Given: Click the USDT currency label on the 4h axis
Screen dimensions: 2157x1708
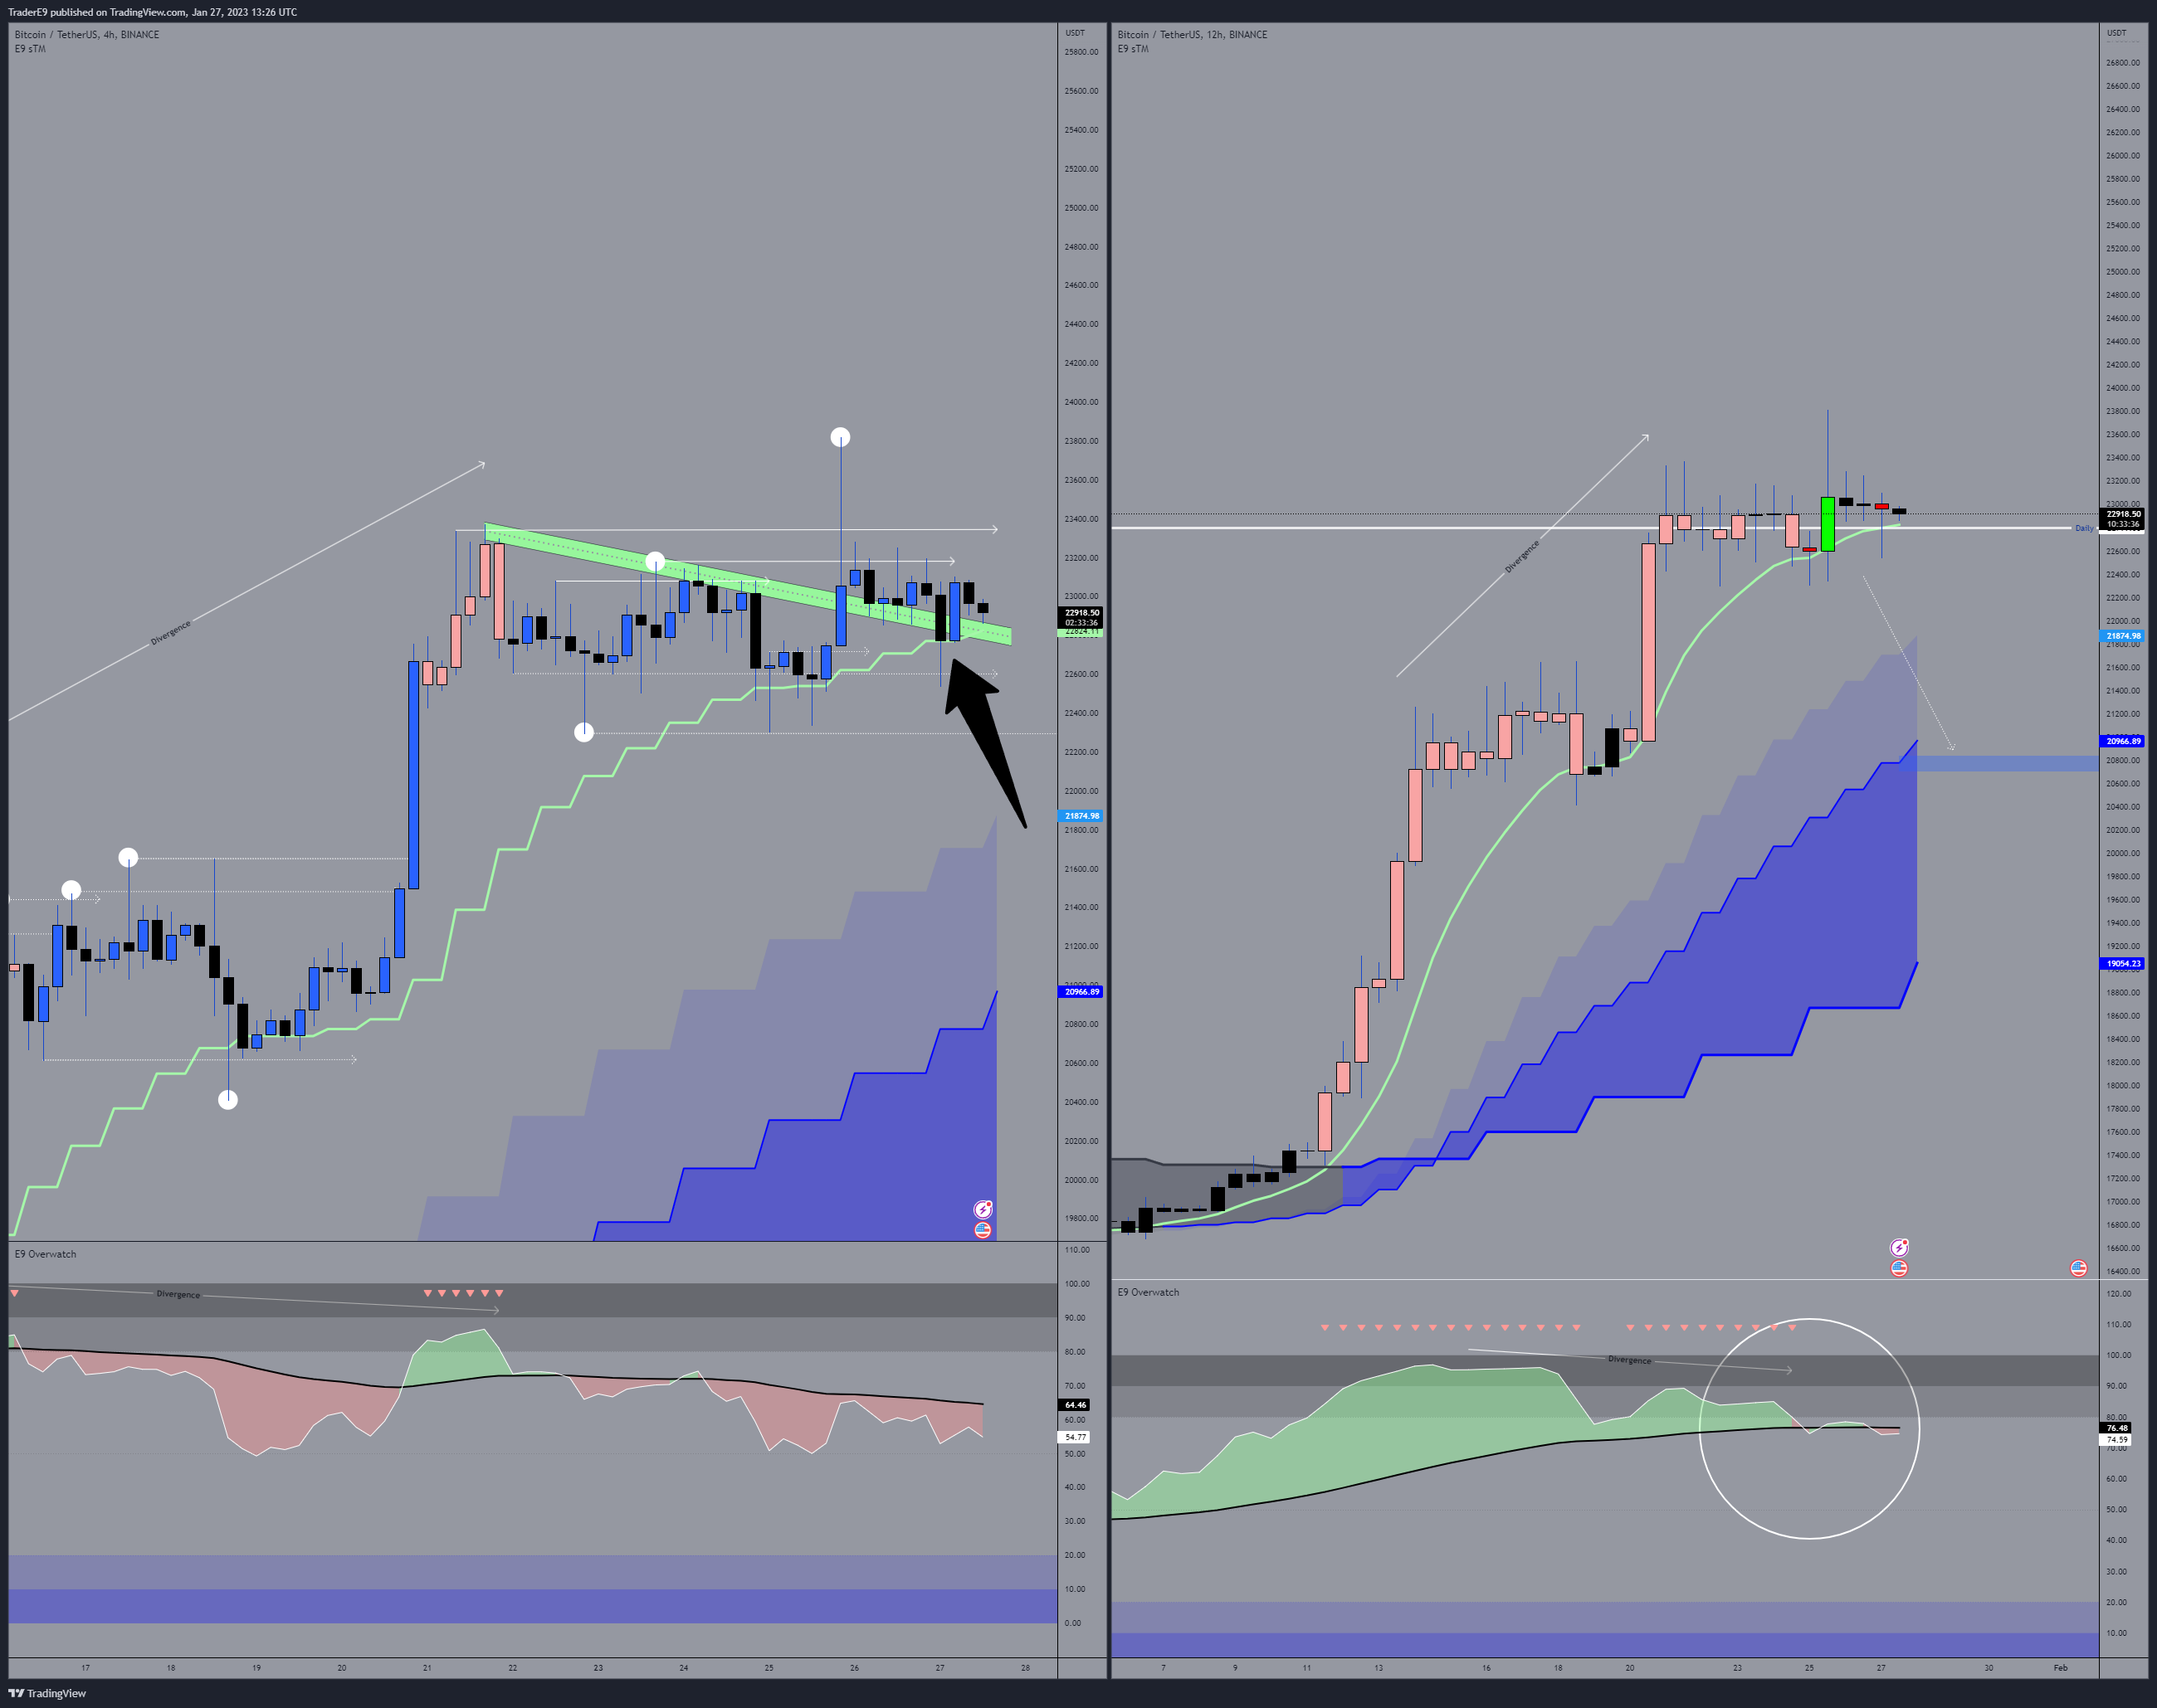Looking at the screenshot, I should pos(1075,33).
